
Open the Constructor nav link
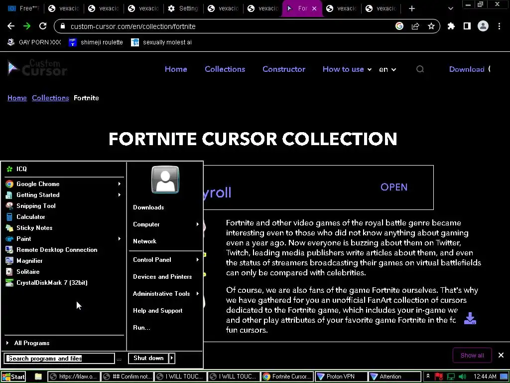283,69
